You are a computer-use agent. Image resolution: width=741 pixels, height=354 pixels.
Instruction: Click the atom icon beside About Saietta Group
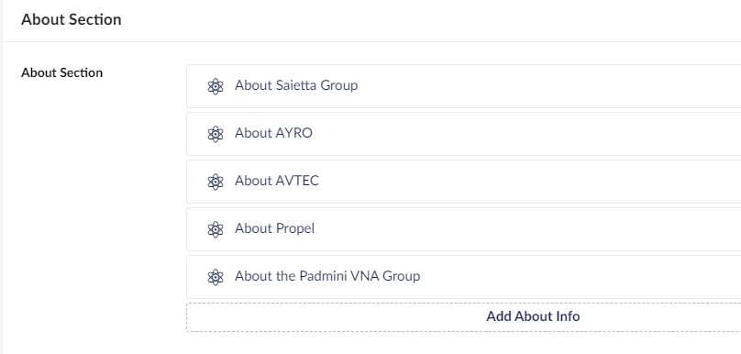click(x=215, y=86)
